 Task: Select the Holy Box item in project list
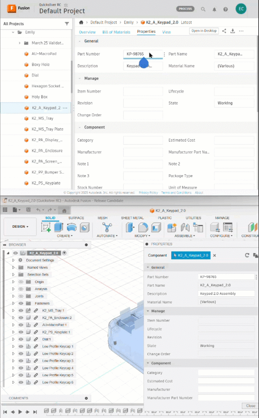pos(40,97)
